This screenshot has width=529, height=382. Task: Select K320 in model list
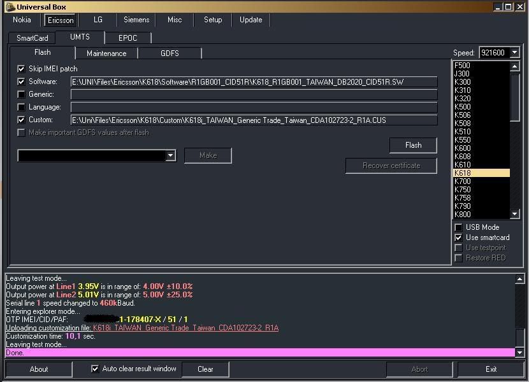pos(481,99)
